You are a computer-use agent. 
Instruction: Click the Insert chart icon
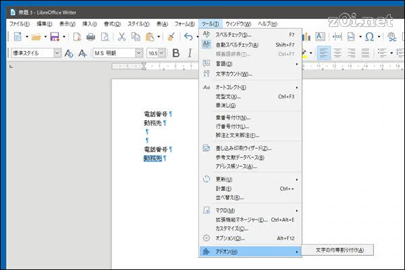click(306, 36)
